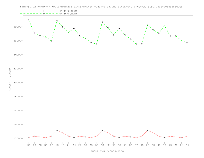The height and width of the screenshot is (158, 204).
Task: Click the 81 forecast hour label
Action: 182,145
